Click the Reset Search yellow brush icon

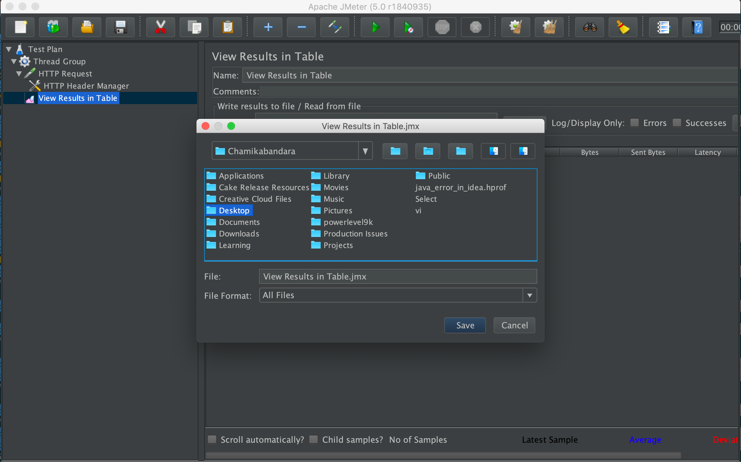pyautogui.click(x=623, y=27)
